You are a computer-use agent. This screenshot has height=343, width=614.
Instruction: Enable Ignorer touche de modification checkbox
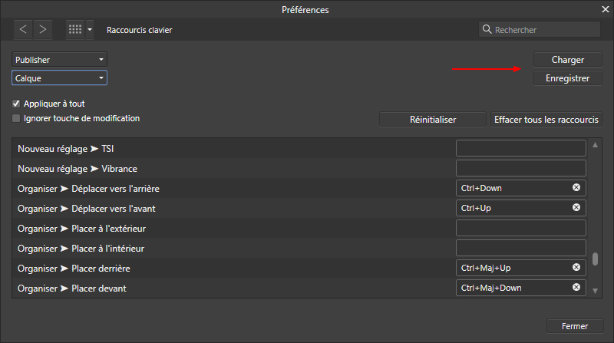16,118
